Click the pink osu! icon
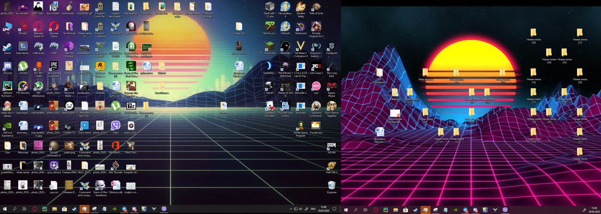The image size is (601, 214). click(x=316, y=87)
